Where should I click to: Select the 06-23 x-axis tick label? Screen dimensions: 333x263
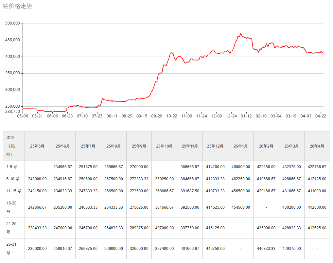[x=67, y=116]
